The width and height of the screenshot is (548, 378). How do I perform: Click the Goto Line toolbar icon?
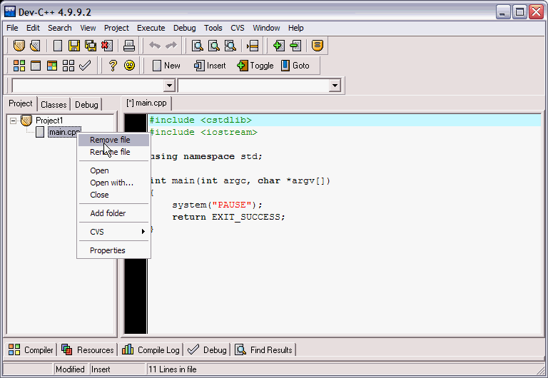(253, 46)
